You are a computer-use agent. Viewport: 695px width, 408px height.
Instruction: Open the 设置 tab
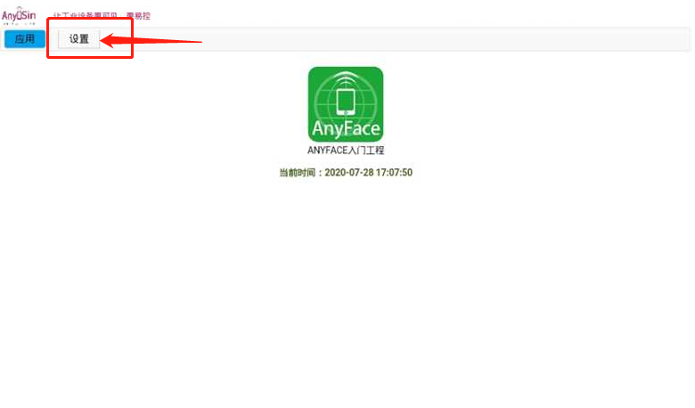(x=79, y=39)
